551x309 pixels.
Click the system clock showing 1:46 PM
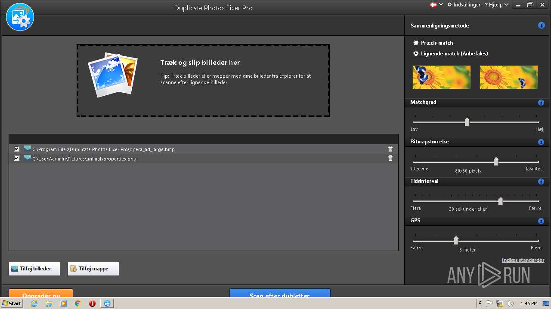point(529,303)
